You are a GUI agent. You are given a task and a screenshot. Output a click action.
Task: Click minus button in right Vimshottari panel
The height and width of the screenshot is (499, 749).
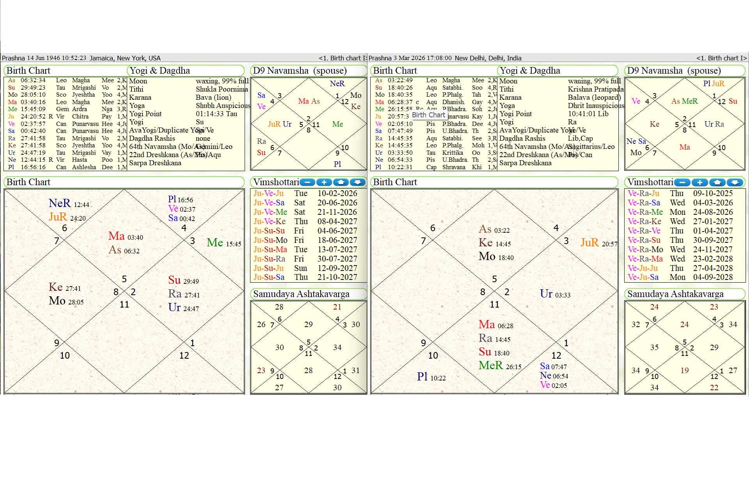[682, 182]
